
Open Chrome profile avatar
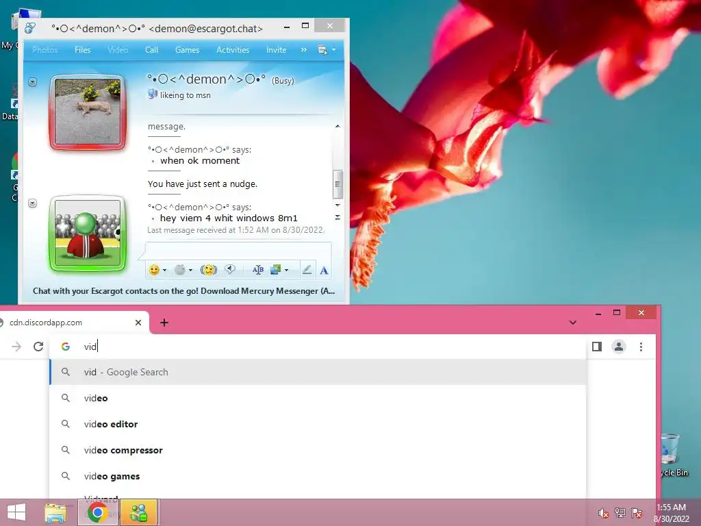[619, 347]
